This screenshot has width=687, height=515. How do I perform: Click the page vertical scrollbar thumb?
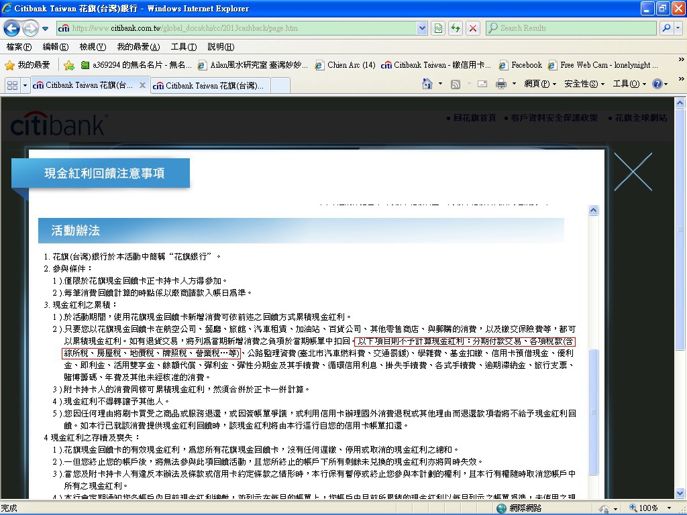680,229
